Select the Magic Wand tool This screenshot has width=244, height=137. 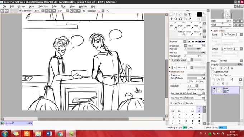pos(180,14)
